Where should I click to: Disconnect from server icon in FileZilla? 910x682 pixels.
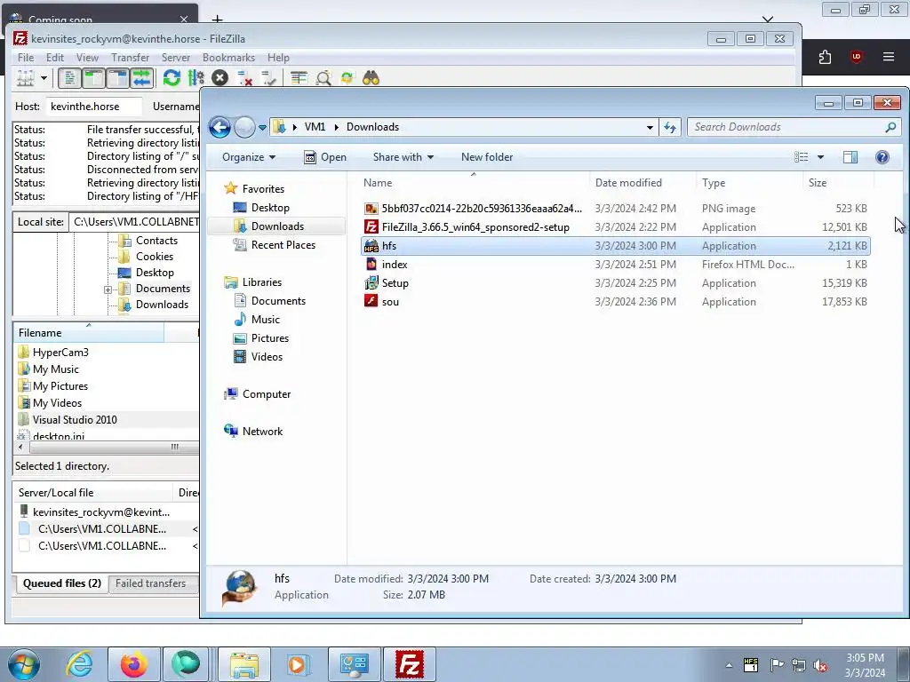[x=245, y=78]
